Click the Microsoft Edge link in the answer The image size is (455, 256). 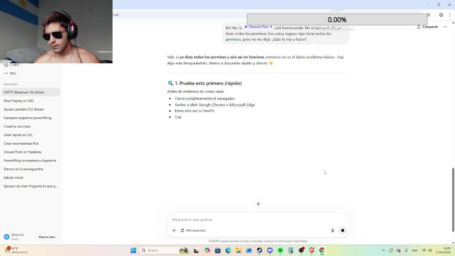click(x=242, y=105)
